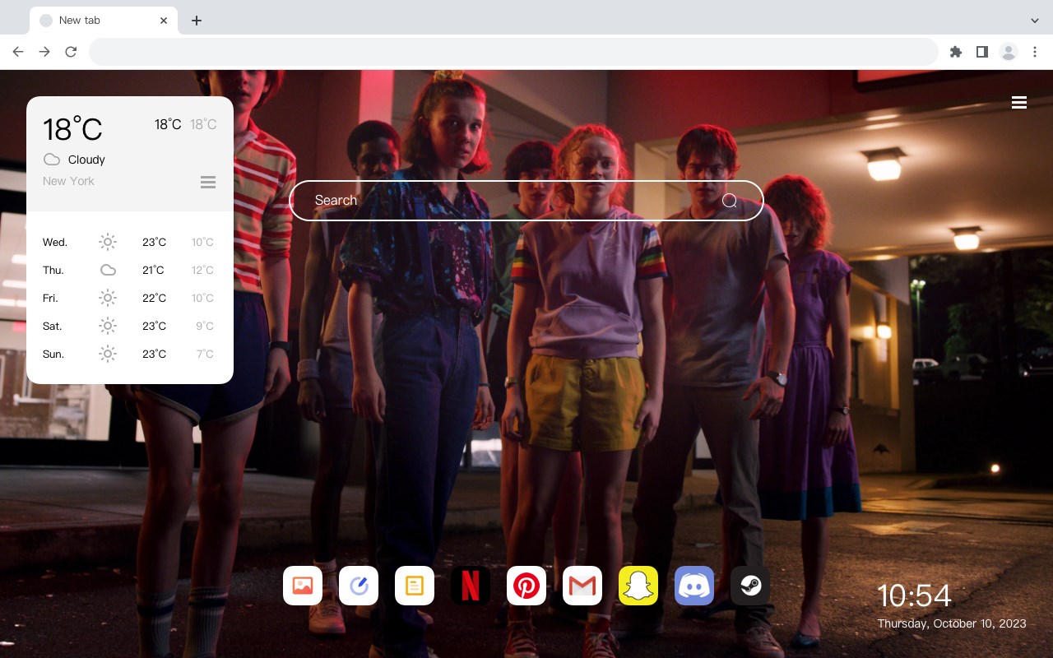Image resolution: width=1053 pixels, height=658 pixels.
Task: Select Sun. forecast row label
Action: pos(53,354)
